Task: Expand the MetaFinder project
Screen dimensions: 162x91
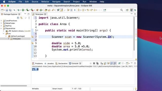Action: click(1, 23)
